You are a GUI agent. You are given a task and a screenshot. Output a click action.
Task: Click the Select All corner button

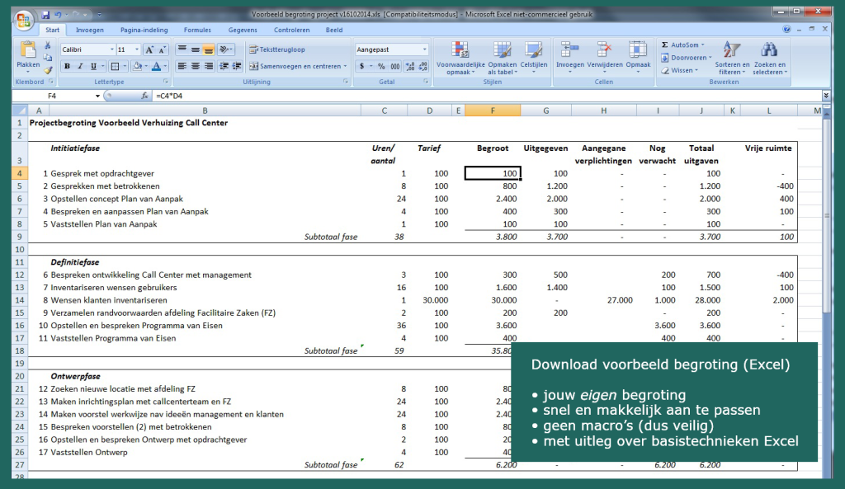point(20,110)
